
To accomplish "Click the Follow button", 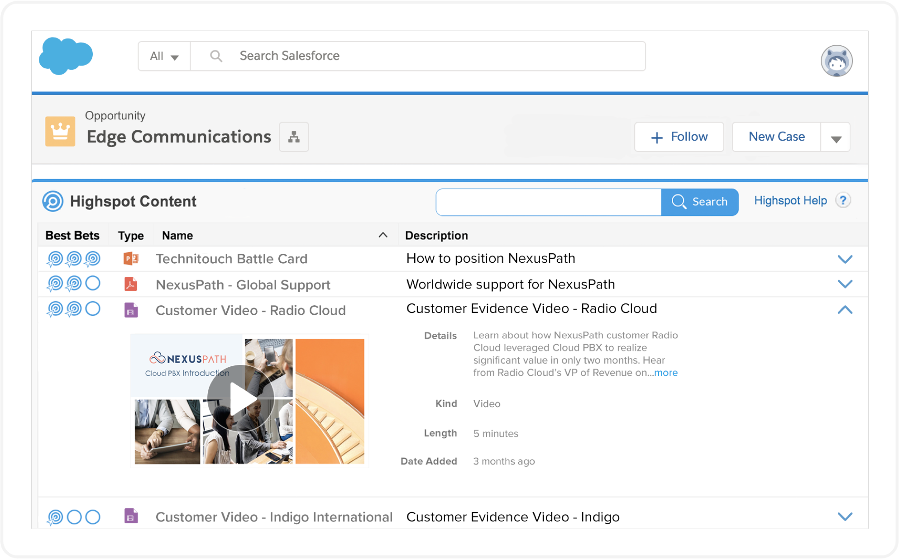I will pyautogui.click(x=679, y=137).
